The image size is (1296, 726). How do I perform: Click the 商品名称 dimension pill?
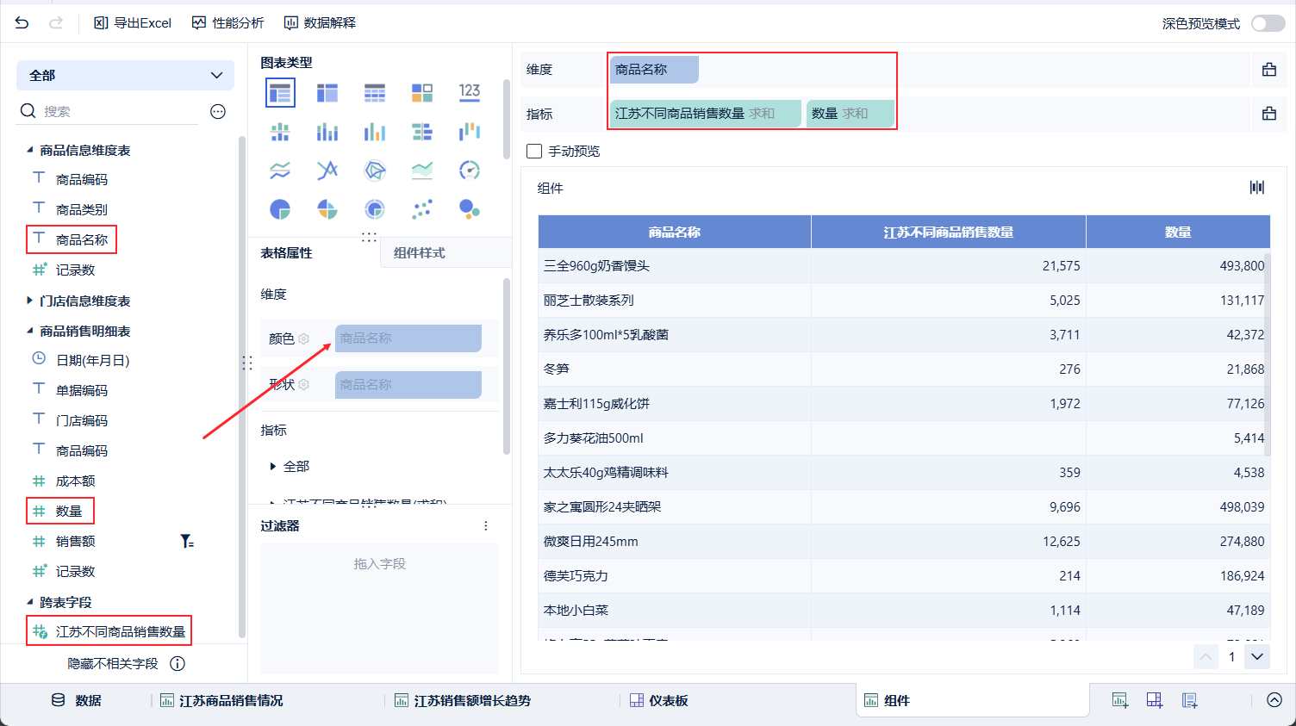(654, 70)
